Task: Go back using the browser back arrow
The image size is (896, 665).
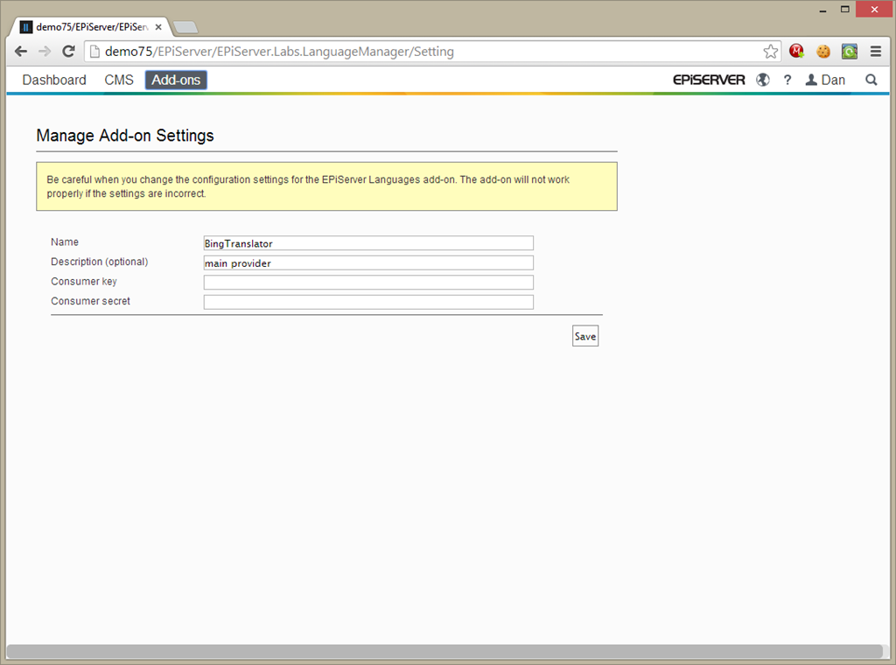Action: [21, 52]
